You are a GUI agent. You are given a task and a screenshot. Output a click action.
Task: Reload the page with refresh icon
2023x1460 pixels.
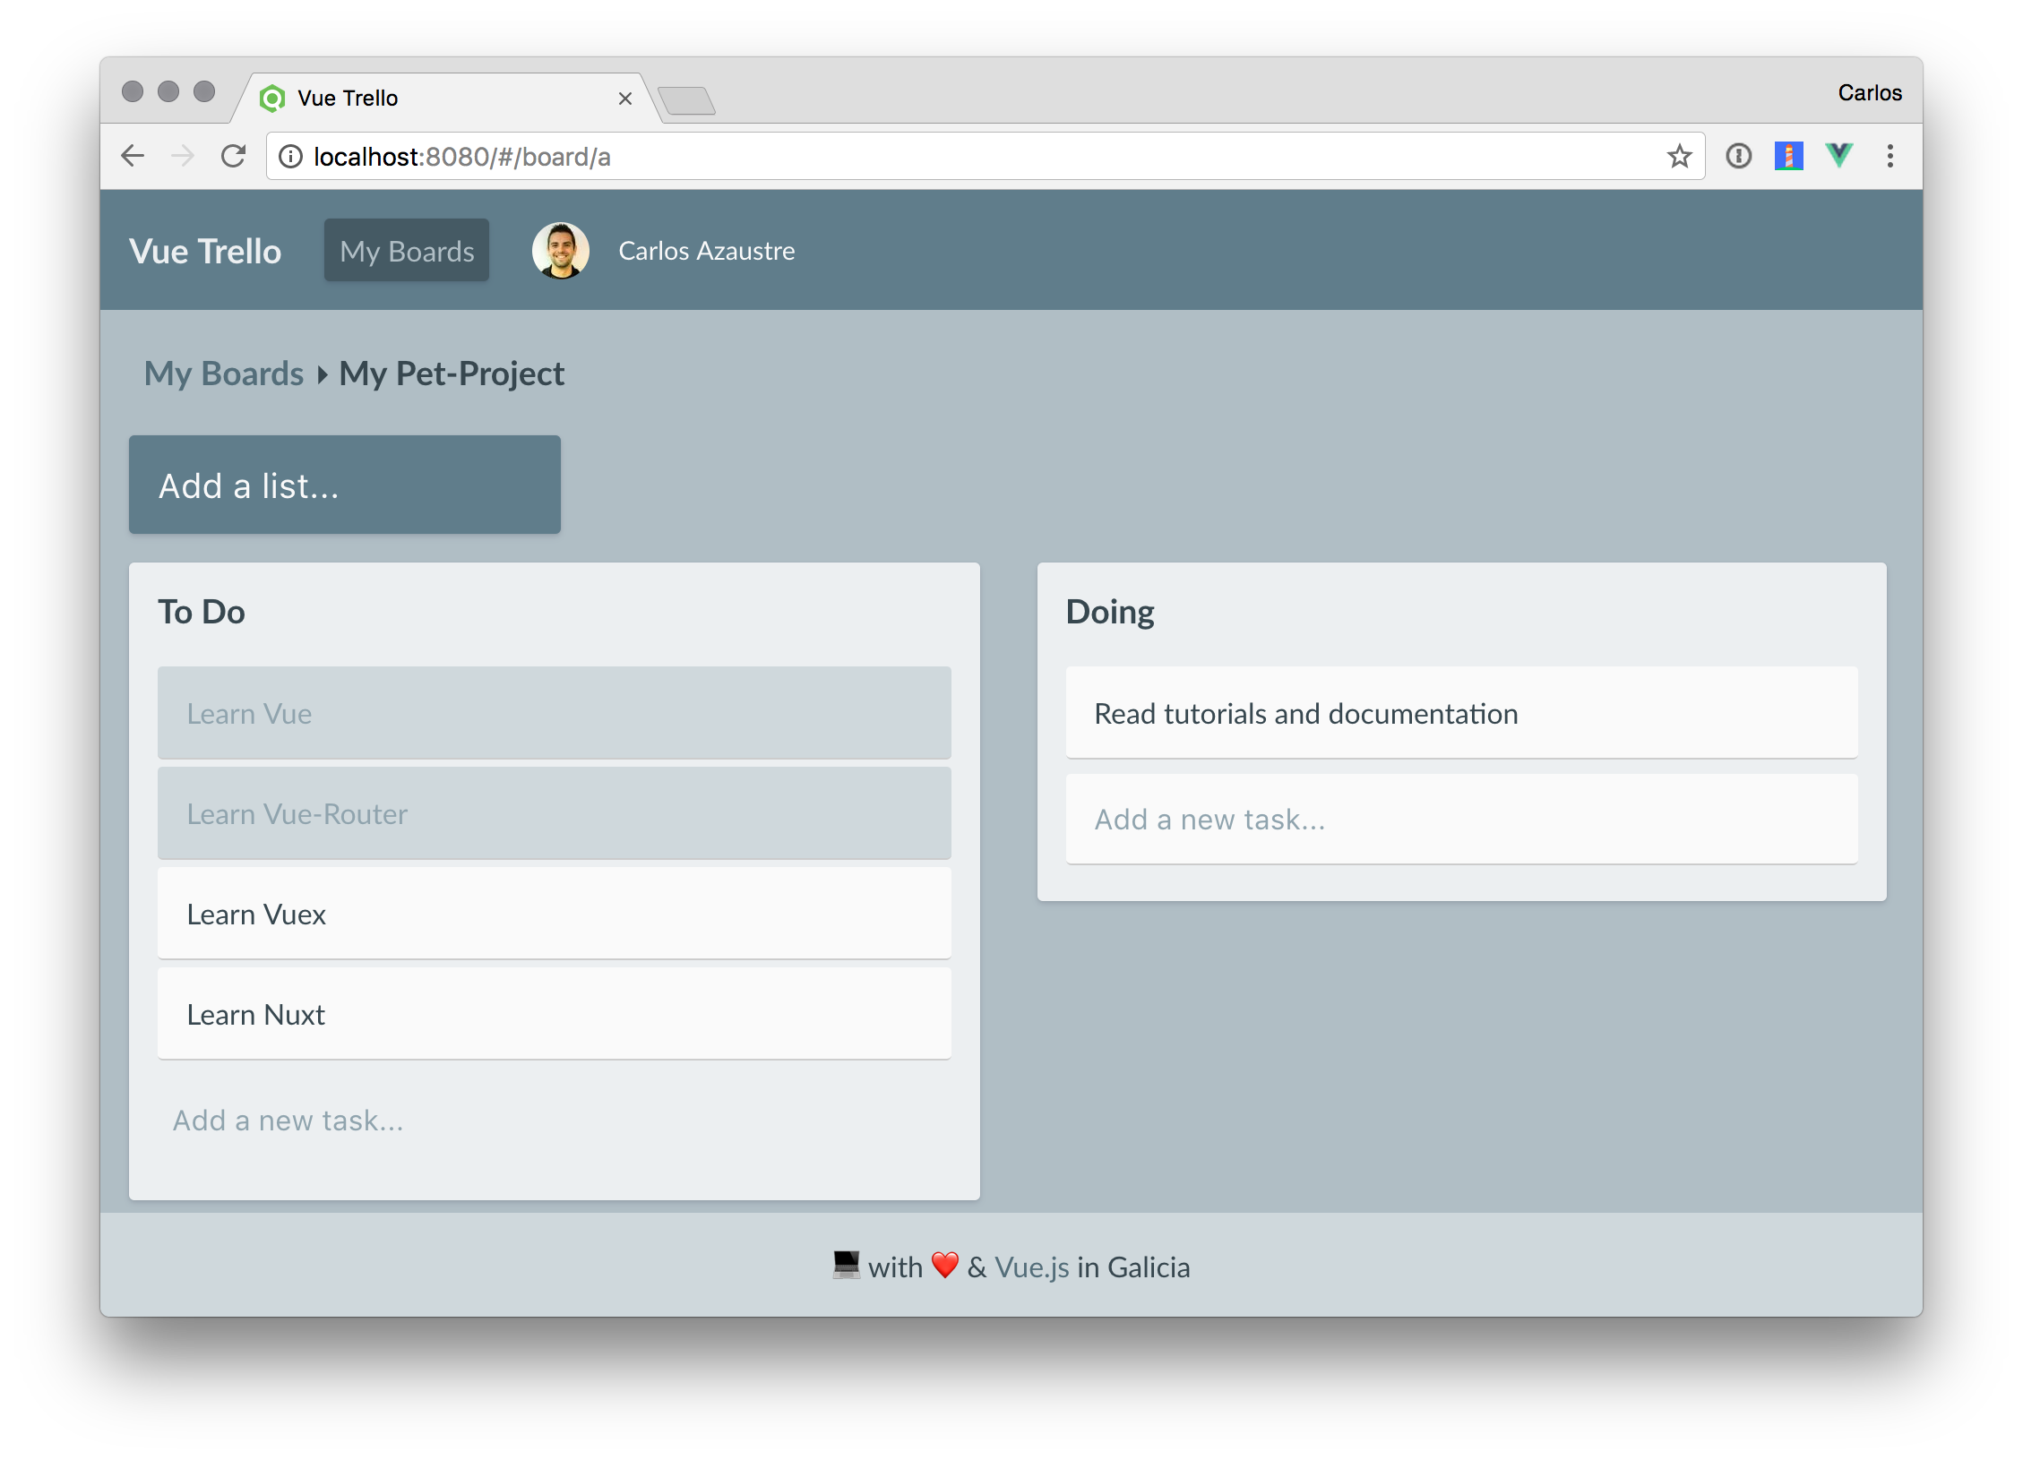pos(234,157)
